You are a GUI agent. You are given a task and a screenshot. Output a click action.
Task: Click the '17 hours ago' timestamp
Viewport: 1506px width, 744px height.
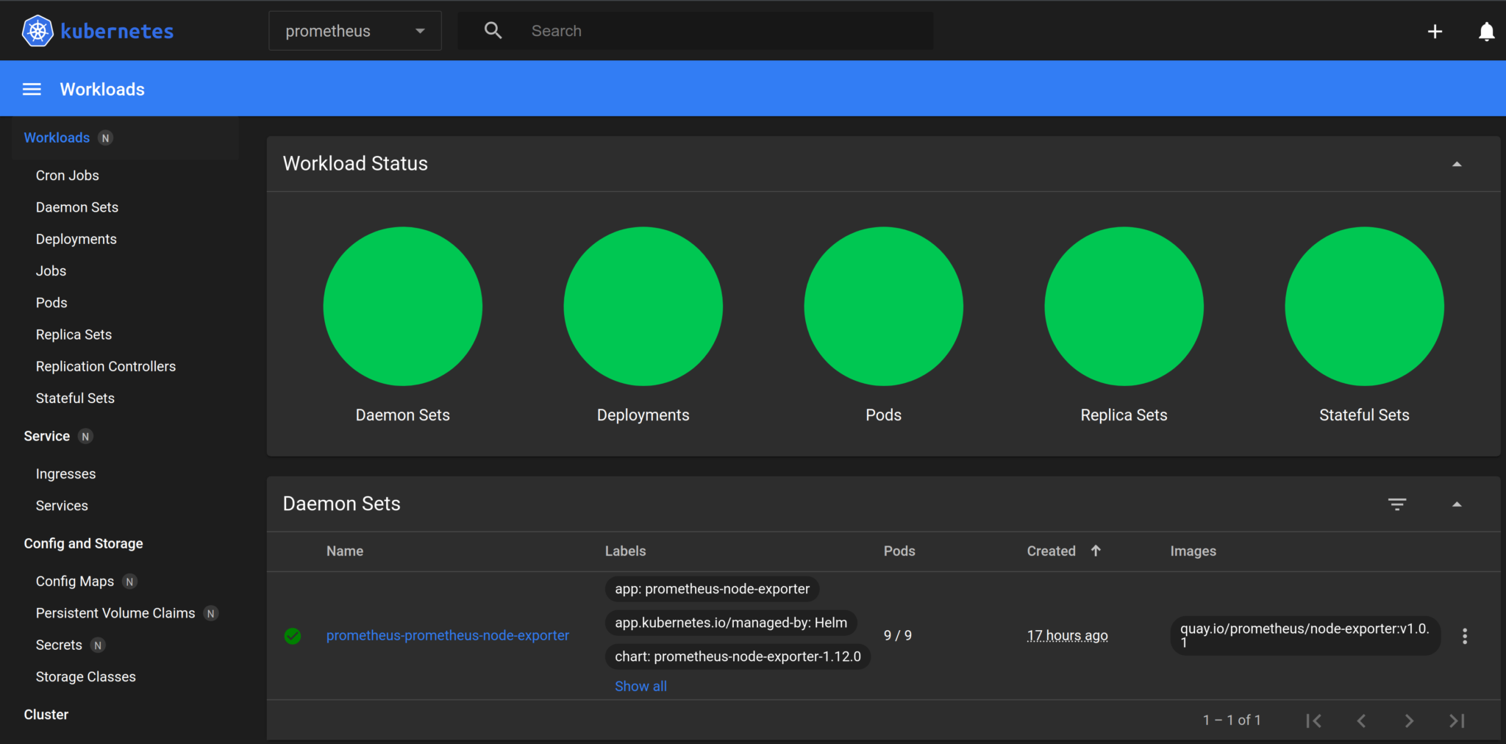[1067, 636]
